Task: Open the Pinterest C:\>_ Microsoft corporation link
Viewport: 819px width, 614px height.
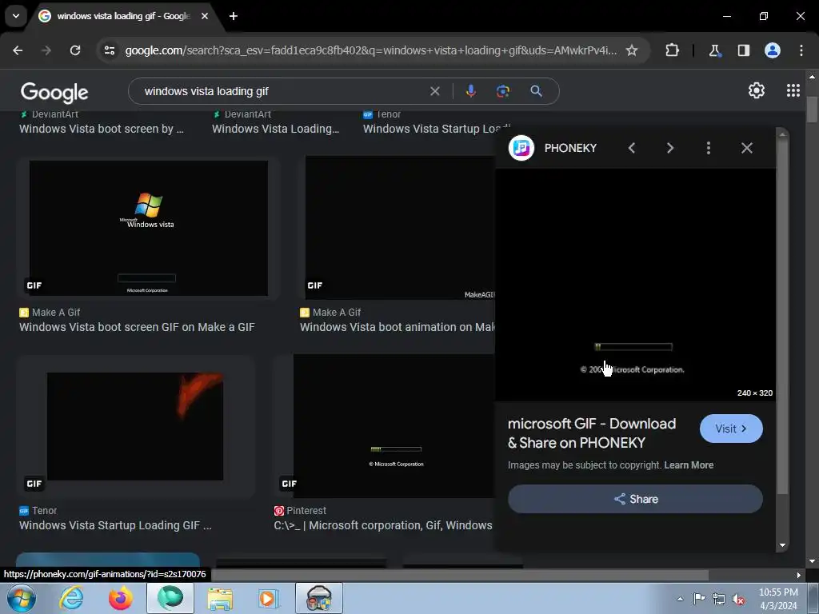Action: (383, 526)
